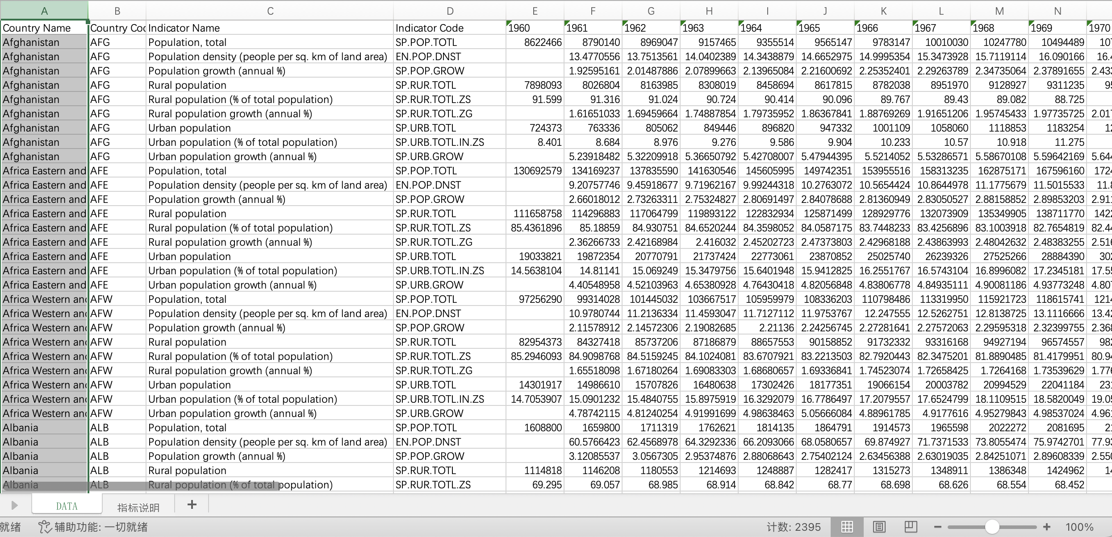Screen dimensions: 1112x537
Task: Switch to Page Break Preview icon
Action: coord(911,527)
